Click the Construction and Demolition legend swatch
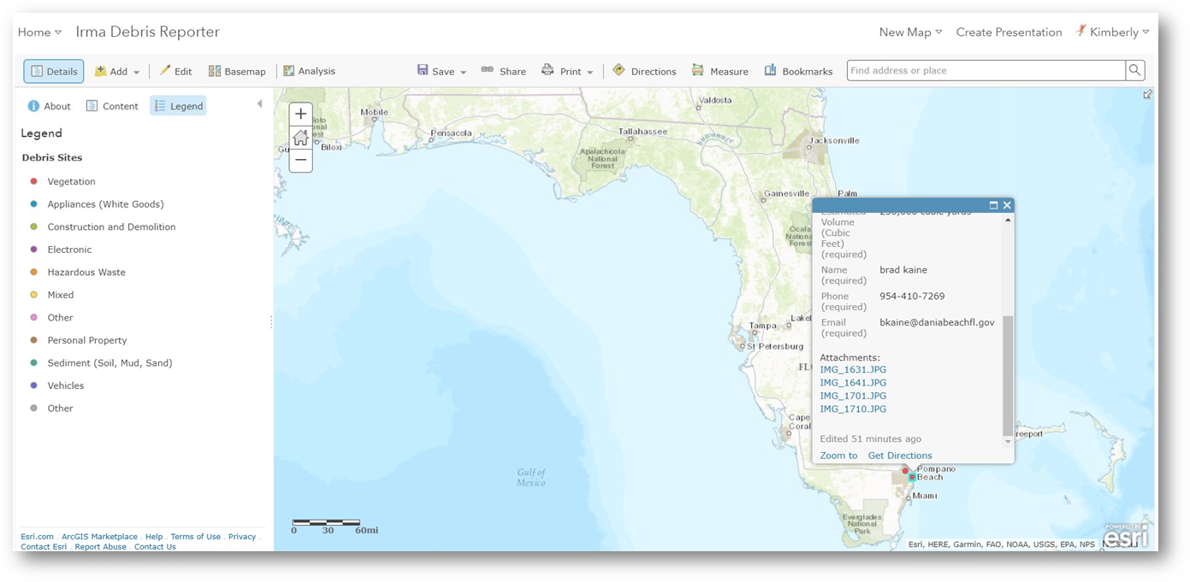The image size is (1190, 582). [x=33, y=226]
